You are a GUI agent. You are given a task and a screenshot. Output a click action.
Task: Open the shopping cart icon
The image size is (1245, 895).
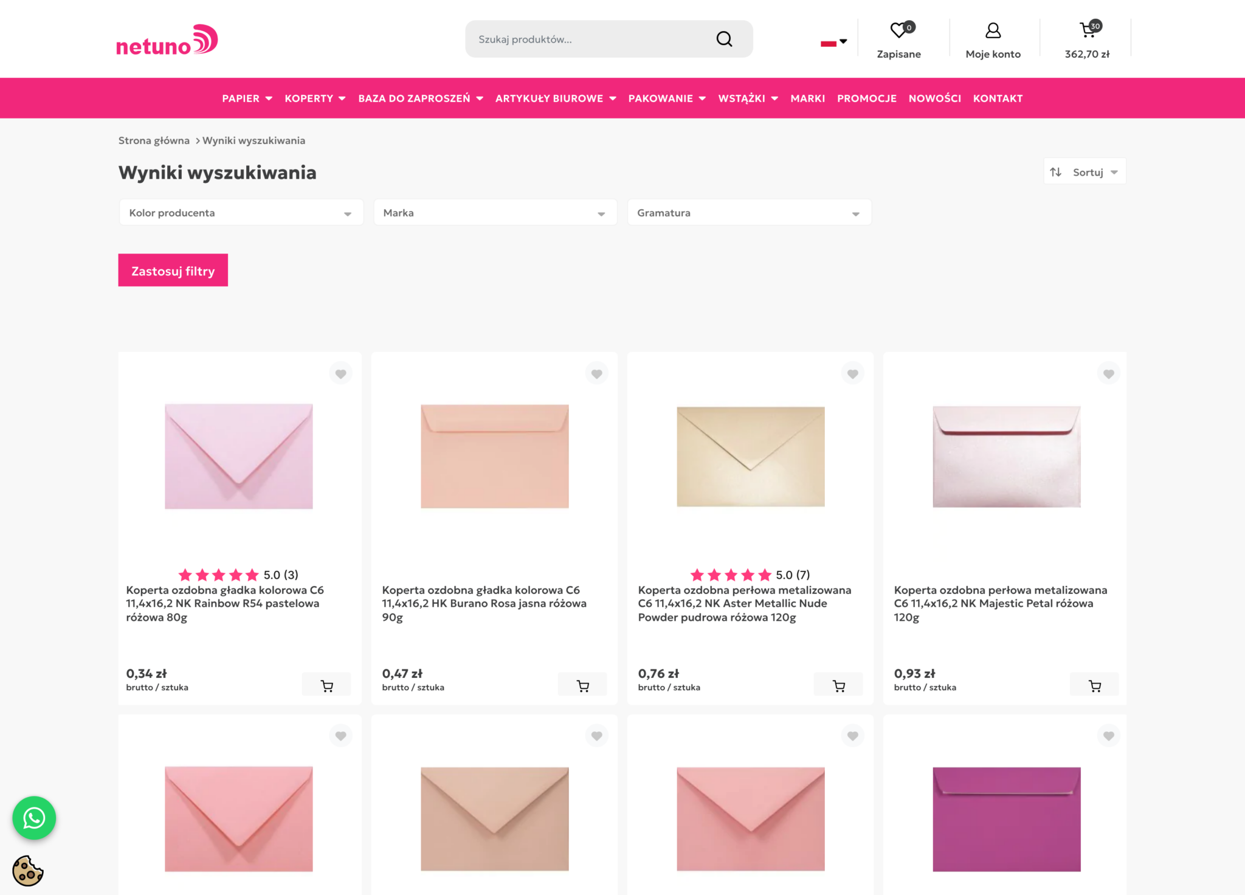tap(1088, 30)
